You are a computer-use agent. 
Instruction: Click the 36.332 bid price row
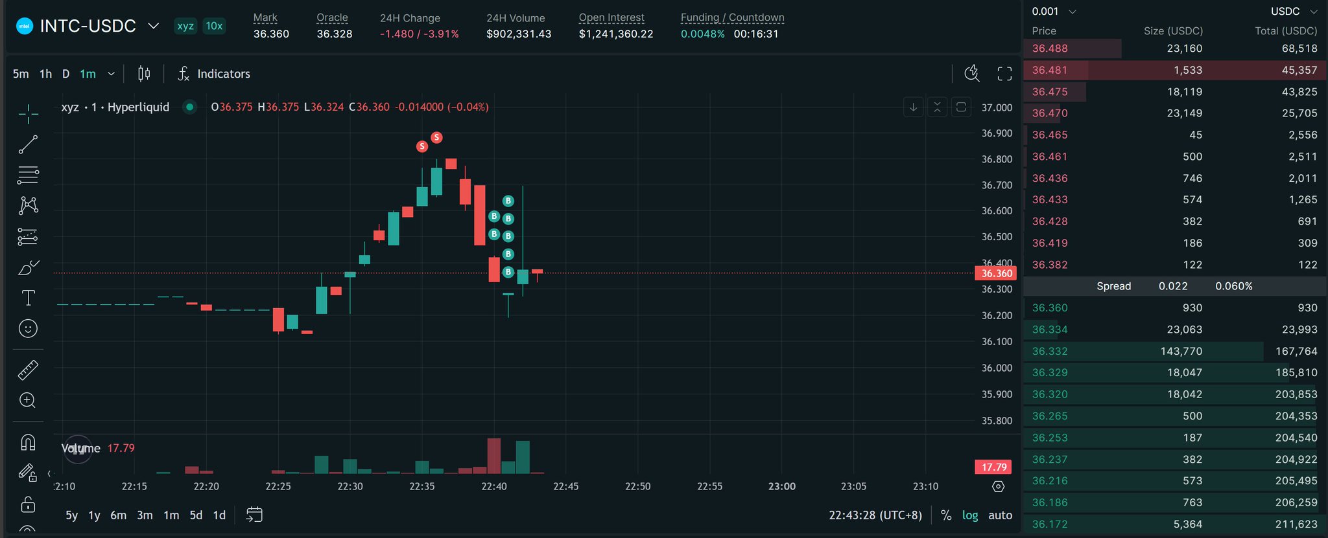pos(1050,351)
